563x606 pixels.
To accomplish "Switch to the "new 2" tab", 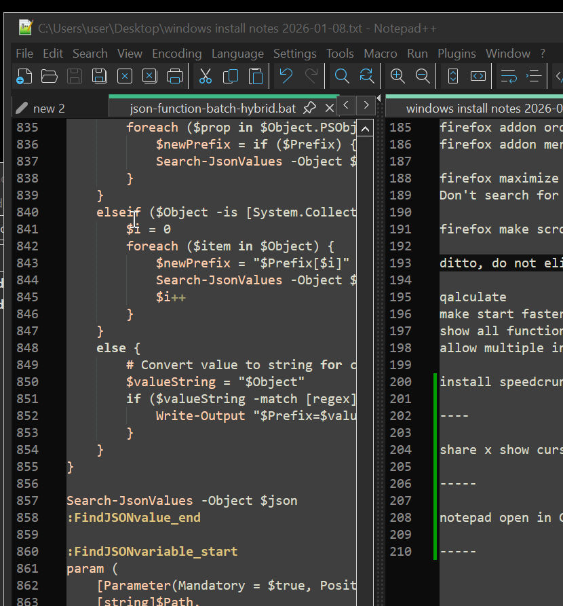I will (49, 108).
